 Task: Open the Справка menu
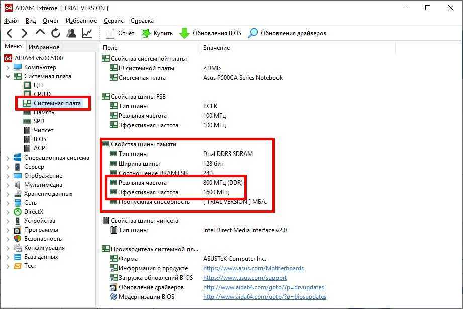(x=142, y=21)
